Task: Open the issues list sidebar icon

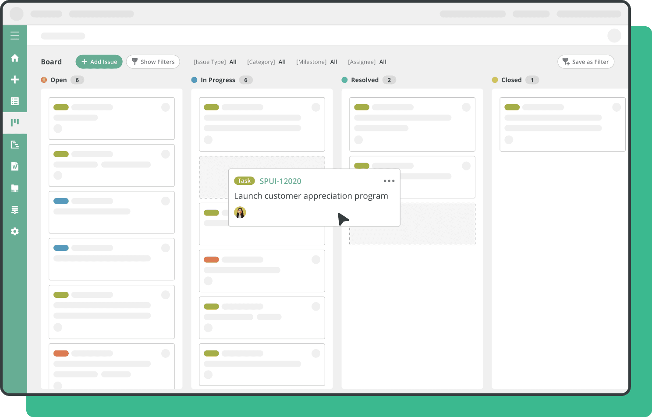Action: (x=15, y=101)
